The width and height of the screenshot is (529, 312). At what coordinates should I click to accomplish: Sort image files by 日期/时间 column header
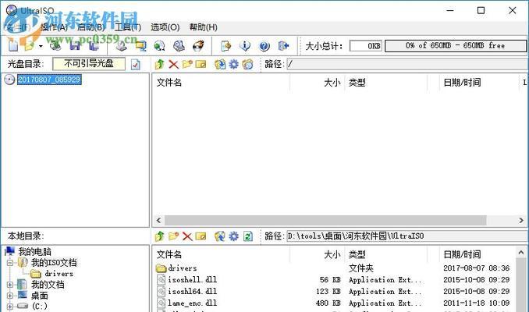click(479, 83)
